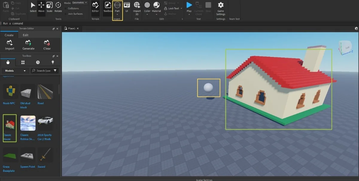The width and height of the screenshot is (359, 181).
Task: Open viewport settings gear at top right
Action: [356, 29]
